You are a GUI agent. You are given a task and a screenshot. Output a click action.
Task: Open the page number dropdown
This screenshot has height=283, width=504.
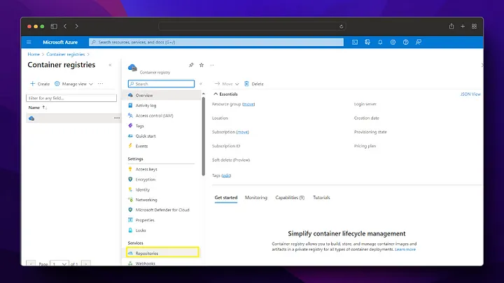coord(59,264)
